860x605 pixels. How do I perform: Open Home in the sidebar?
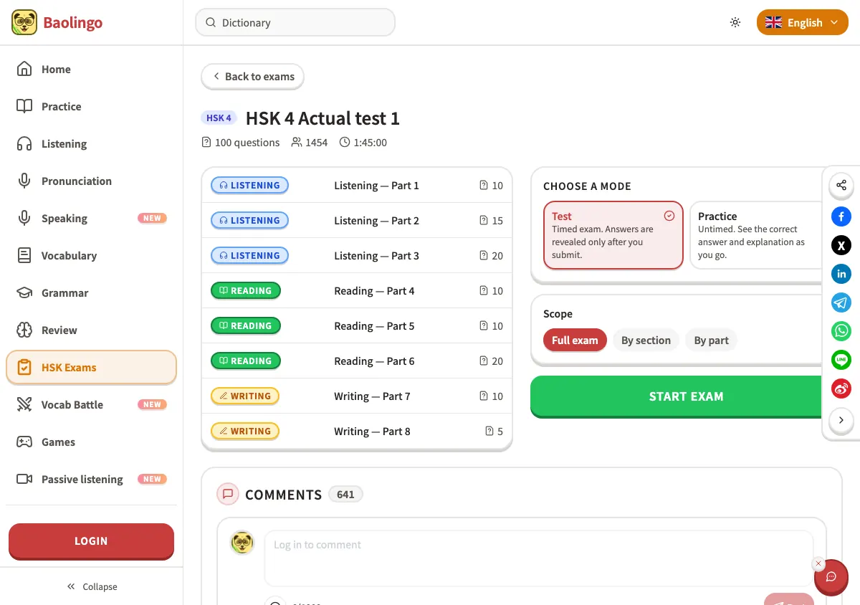[91, 69]
